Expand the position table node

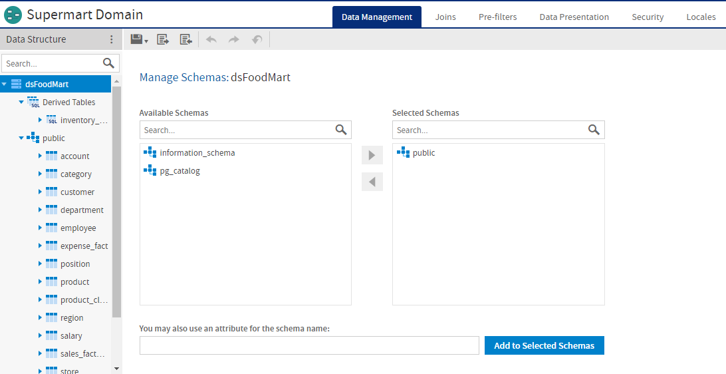41,264
